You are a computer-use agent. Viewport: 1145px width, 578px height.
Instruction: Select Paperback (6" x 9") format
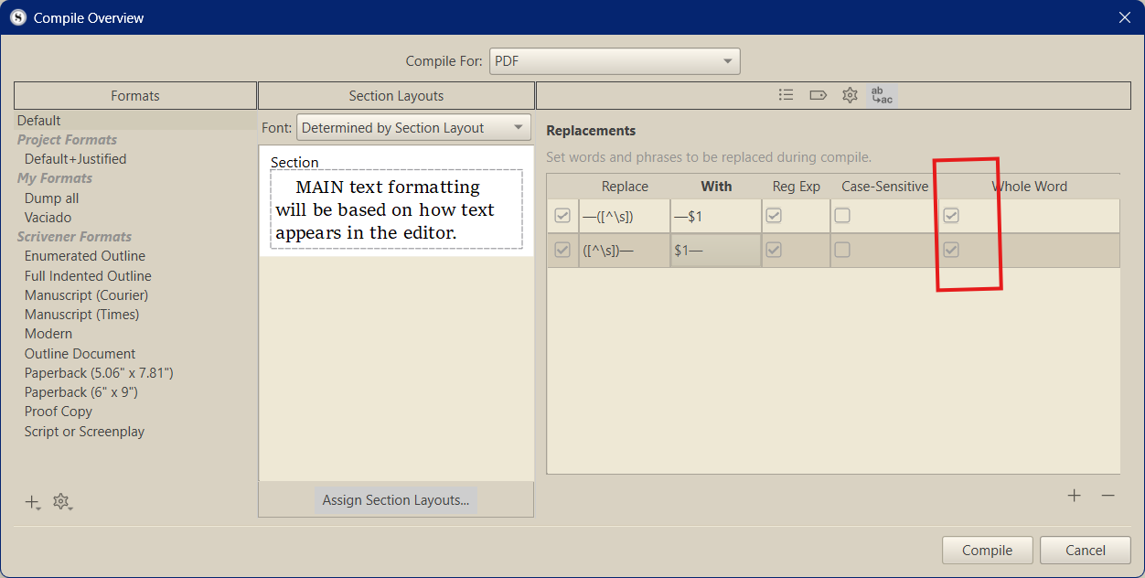[81, 391]
